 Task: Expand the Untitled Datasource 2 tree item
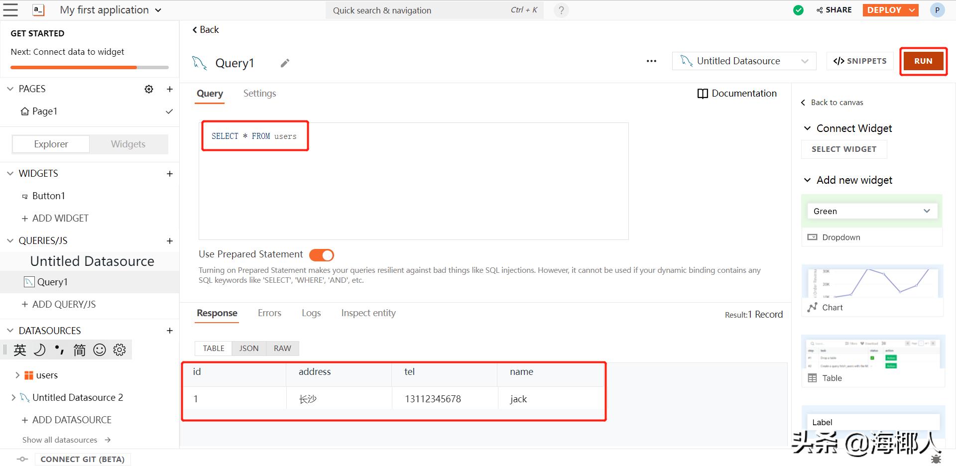[x=13, y=397]
